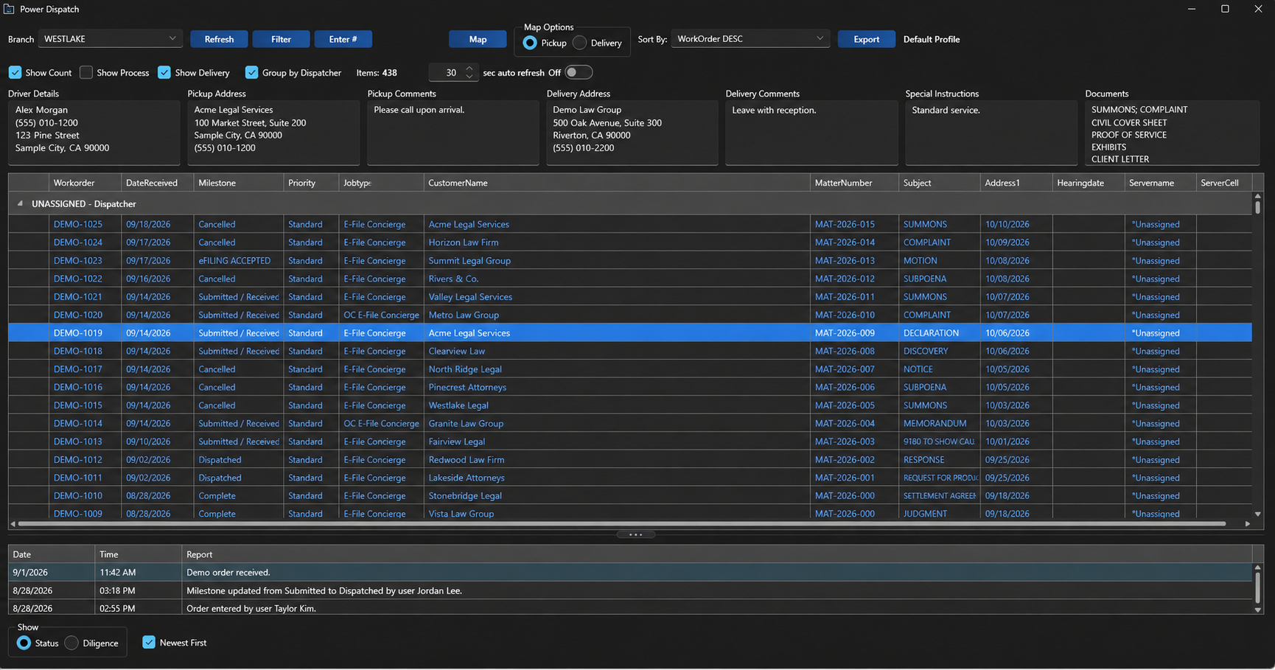Image resolution: width=1275 pixels, height=670 pixels.
Task: Click the Subject column header
Action: (x=939, y=183)
